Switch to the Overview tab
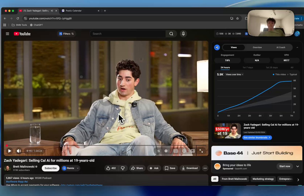304x196 pixels. (x=257, y=47)
